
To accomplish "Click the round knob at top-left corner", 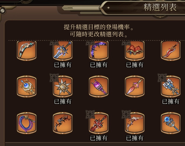I will tap(3, 10).
